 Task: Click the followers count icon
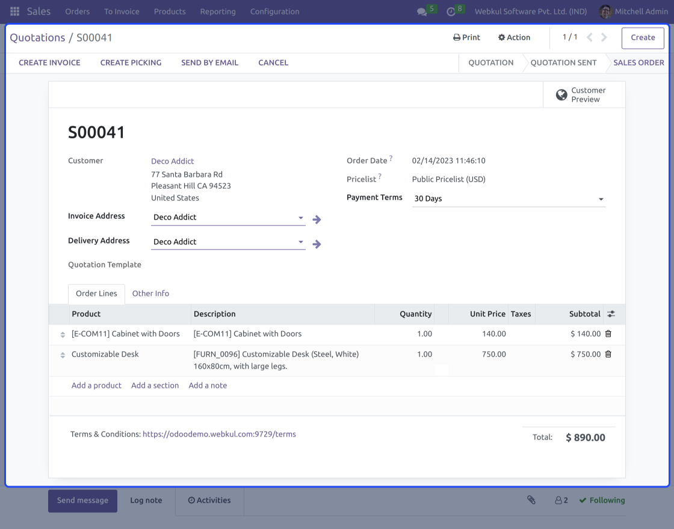pyautogui.click(x=561, y=501)
